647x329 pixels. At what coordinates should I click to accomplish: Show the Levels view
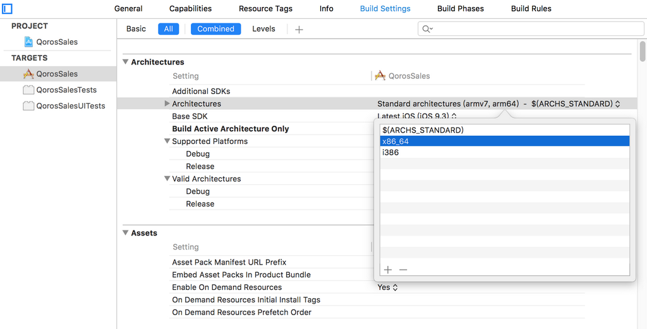(263, 29)
